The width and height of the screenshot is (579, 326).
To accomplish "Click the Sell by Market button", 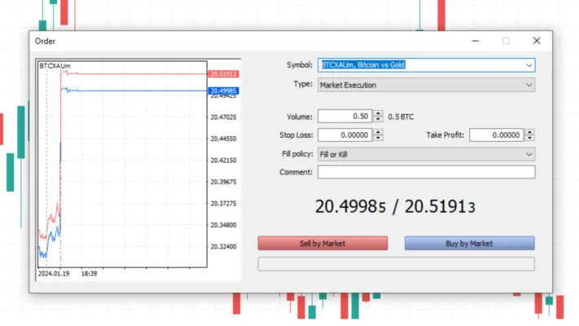I will (x=322, y=243).
